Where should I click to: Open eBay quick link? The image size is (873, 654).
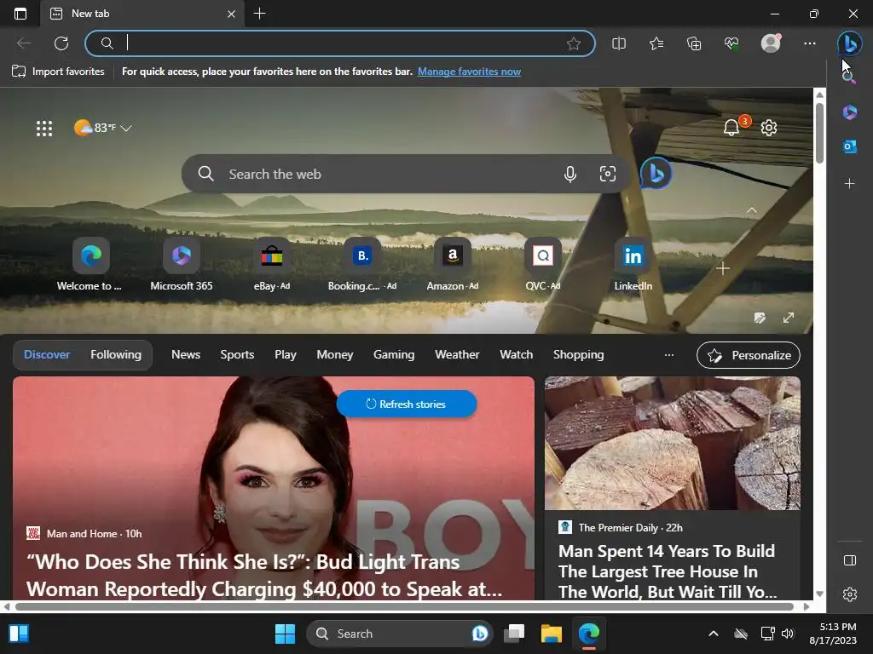pyautogui.click(x=272, y=265)
